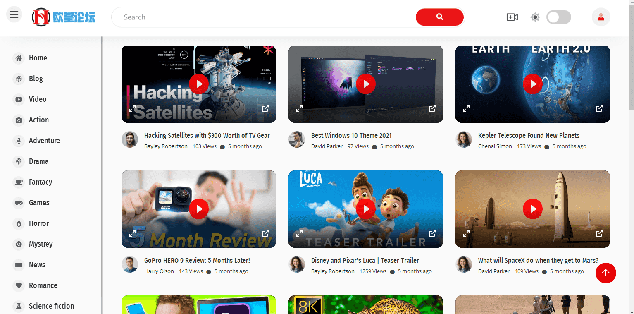Click the red scroll-to-top arrow
Viewport: 634px width, 314px height.
point(605,273)
